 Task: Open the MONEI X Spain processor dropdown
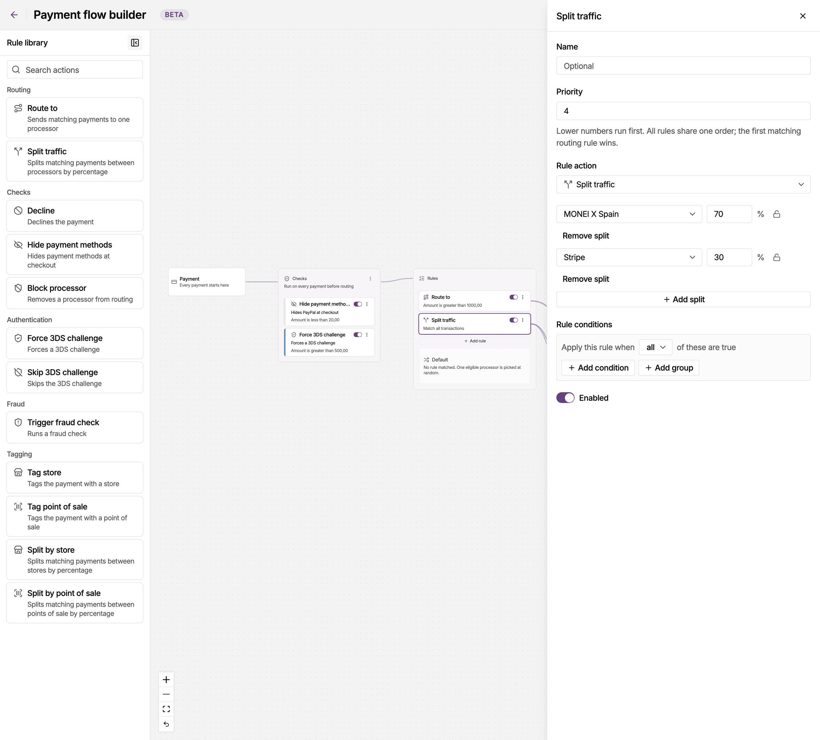(x=629, y=214)
